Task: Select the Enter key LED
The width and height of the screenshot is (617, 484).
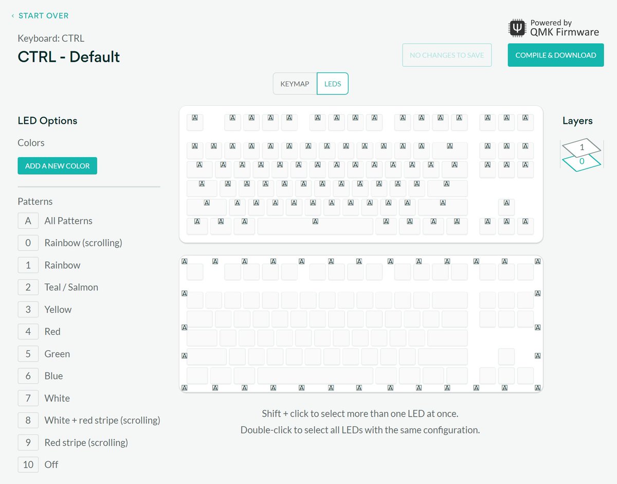Action: 447,188
